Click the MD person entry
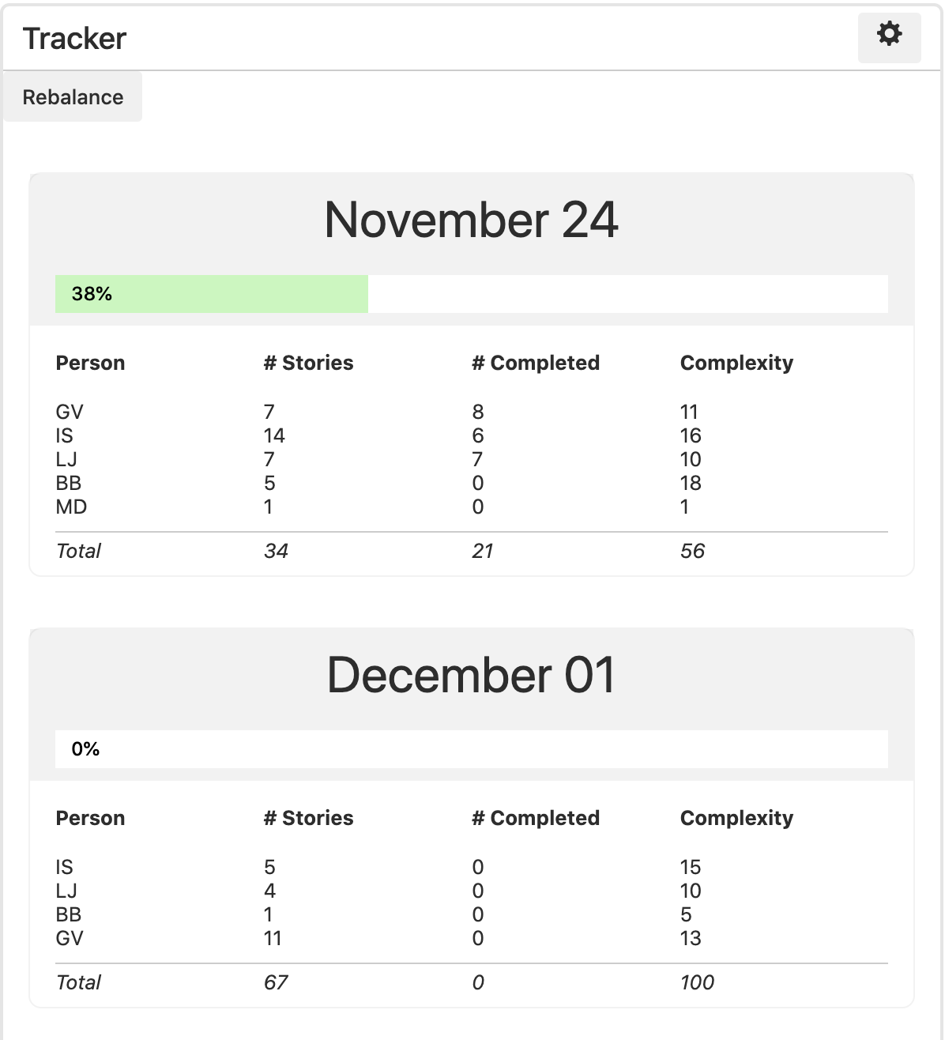 pyautogui.click(x=70, y=507)
